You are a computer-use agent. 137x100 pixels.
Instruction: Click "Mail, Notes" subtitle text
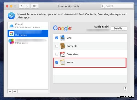pyautogui.click(x=21, y=35)
